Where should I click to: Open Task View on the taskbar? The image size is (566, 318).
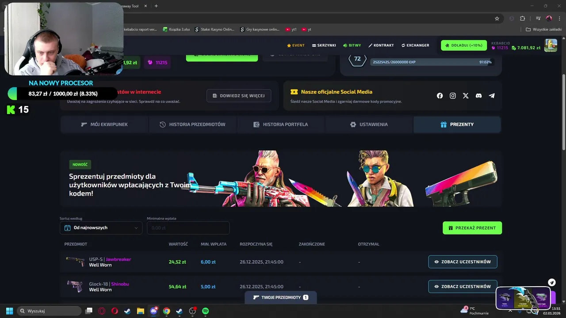88,311
